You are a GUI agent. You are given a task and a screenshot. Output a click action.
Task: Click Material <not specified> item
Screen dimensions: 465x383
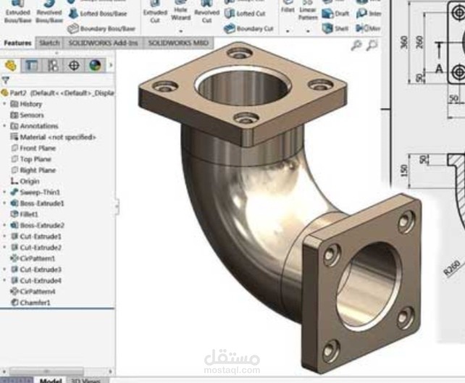[54, 137]
